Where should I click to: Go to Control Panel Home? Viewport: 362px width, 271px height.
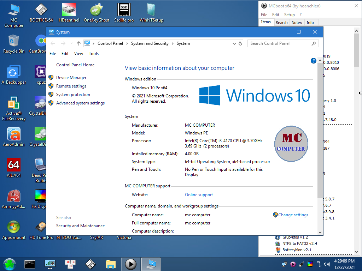(75, 65)
